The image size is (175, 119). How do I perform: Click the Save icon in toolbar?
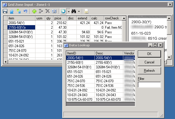(5, 11)
